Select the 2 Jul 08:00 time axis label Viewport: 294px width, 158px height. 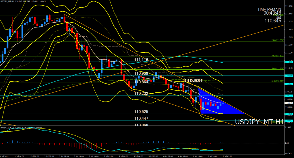(x=64, y=156)
